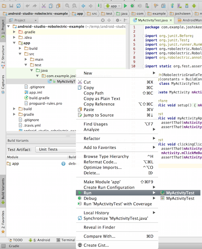Select proguard-rules.pro in project tree
The image size is (202, 249).
coord(43,103)
